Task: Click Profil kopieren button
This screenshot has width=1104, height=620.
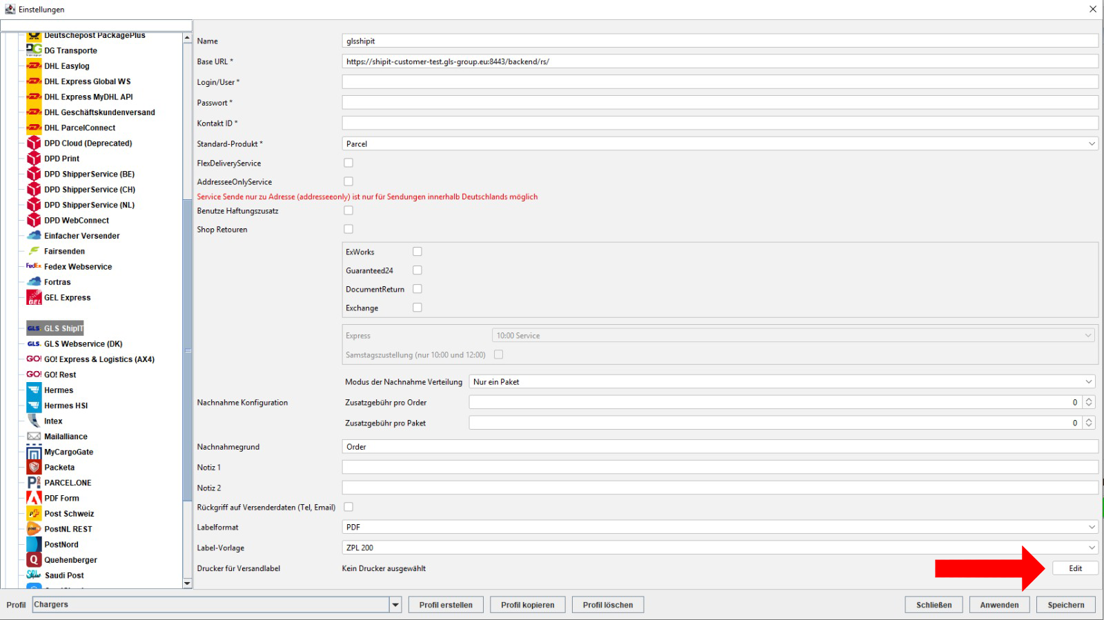Action: pos(528,605)
